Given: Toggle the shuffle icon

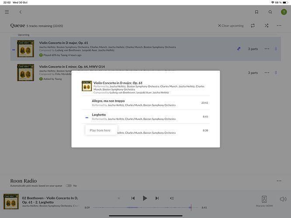Looking at the screenshot, I should 267,26.
